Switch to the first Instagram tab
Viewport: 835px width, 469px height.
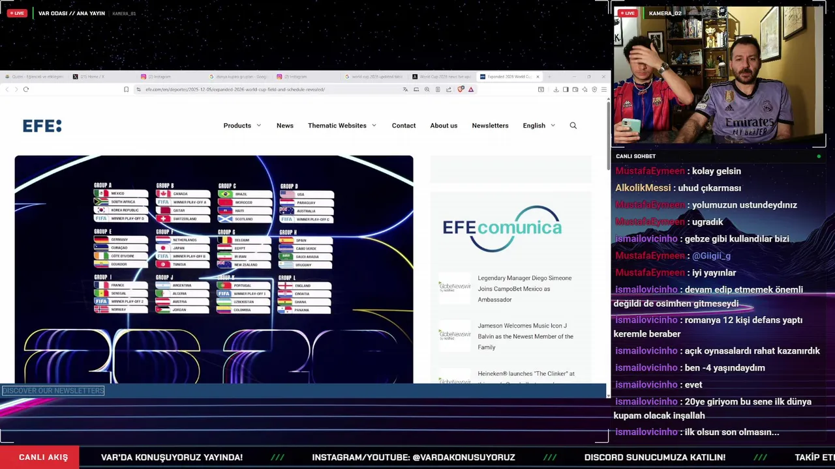[169, 77]
